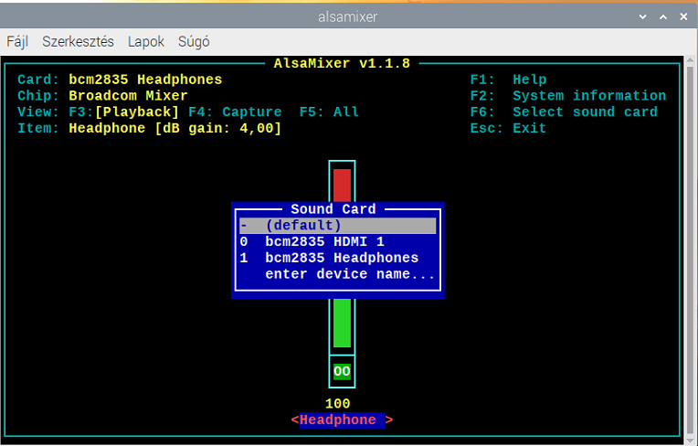
Task: Click F2 System information text
Action: 568,96
